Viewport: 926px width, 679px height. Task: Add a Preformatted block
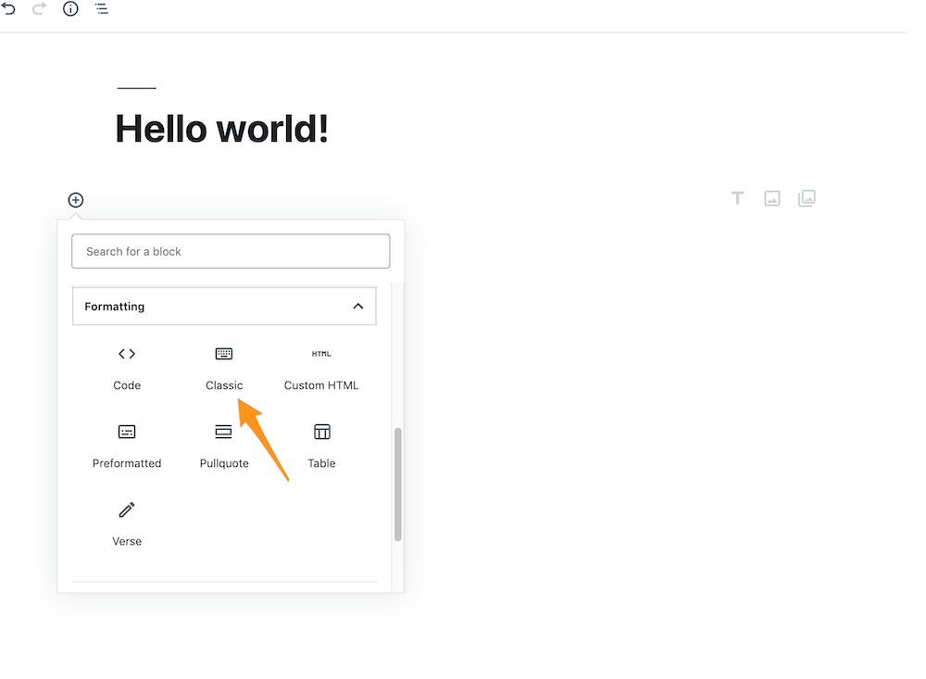coord(127,446)
